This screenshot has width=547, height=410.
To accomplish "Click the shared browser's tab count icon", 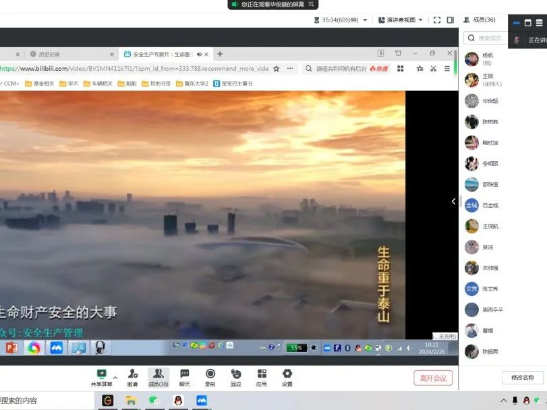I will [380, 53].
